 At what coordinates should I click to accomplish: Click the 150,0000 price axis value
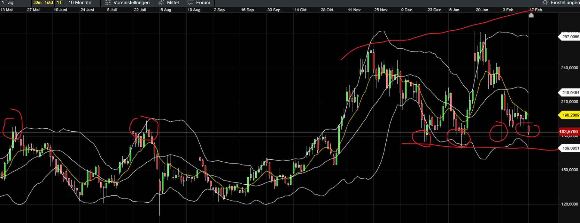(569, 170)
